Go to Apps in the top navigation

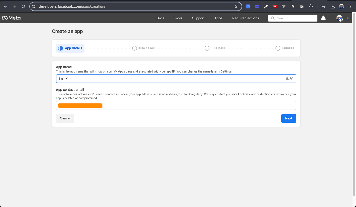[x=218, y=18]
